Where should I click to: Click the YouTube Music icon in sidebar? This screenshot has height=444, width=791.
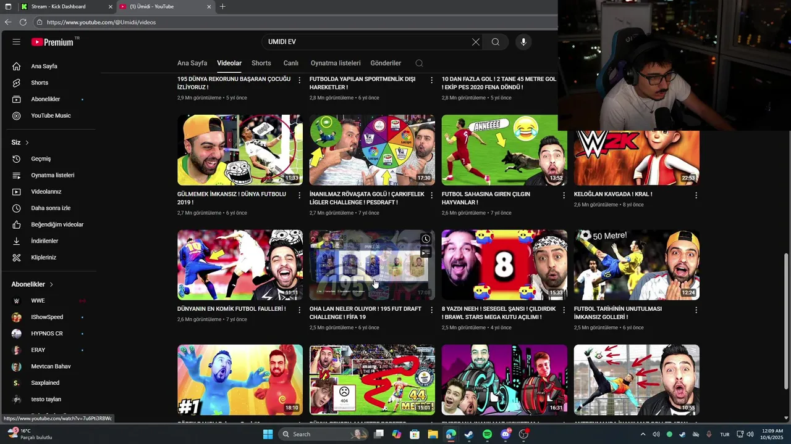[17, 115]
